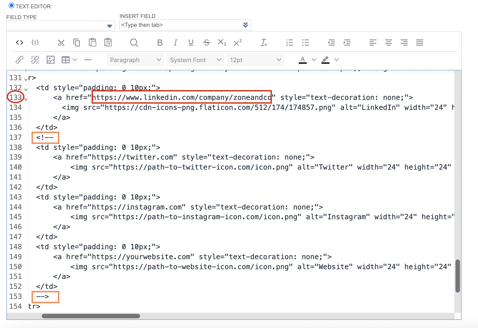
Task: Toggle source code view icon
Action: click(19, 42)
